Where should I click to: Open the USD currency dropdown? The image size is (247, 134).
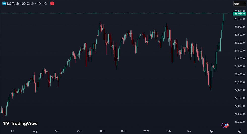coord(240,4)
